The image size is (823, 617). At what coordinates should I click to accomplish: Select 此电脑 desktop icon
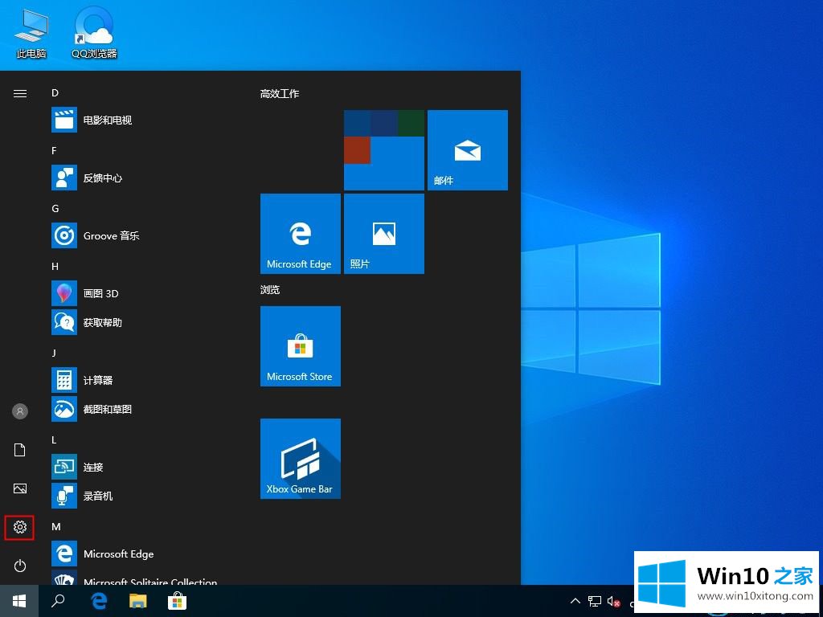tap(31, 34)
